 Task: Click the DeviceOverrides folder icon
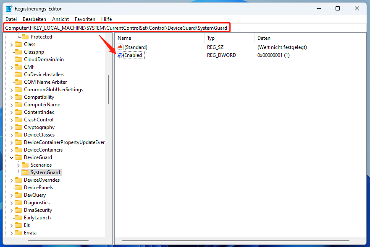pos(18,180)
